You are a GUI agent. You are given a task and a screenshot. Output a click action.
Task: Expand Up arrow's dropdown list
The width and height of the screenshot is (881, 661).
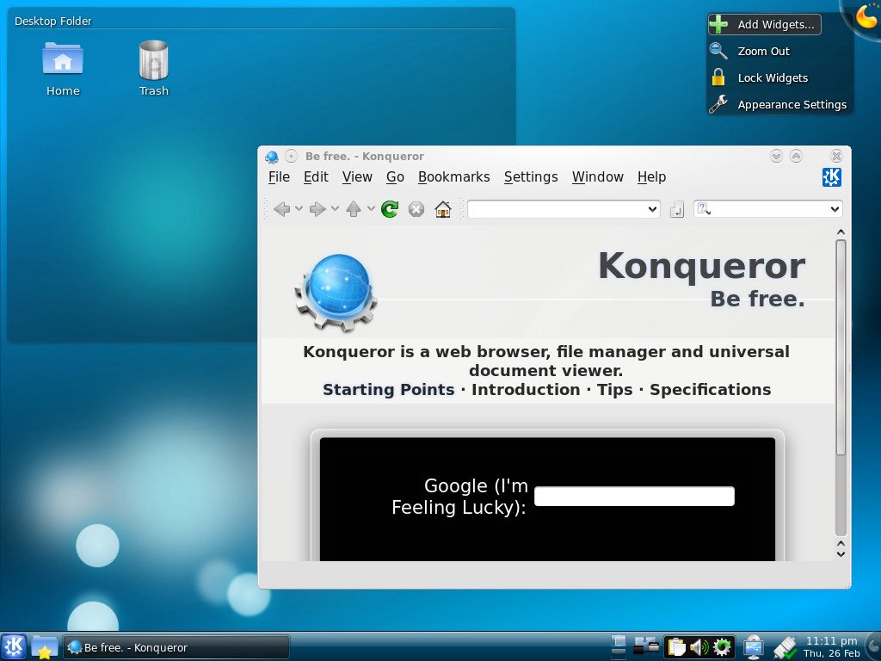tap(371, 209)
